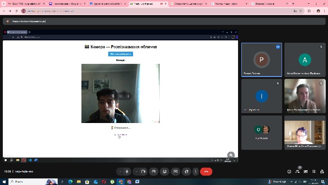Toggle the camera button in Meet
Viewport: 328px width, 185px height.
[x=143, y=171]
